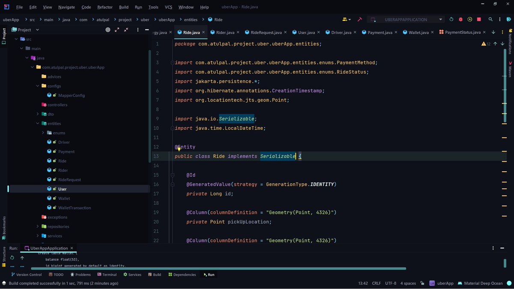The image size is (514, 289).
Task: Open the Code With Me people dropdown
Action: 347,19
